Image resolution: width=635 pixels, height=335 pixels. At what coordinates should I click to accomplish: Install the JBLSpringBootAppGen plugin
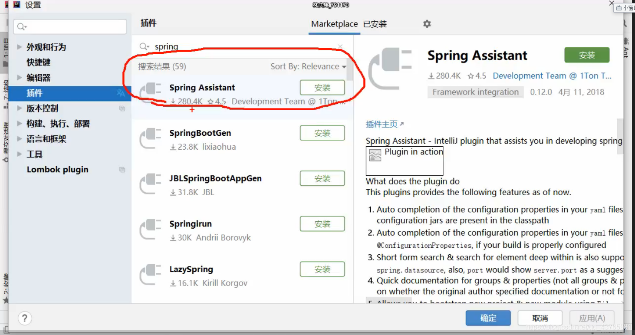click(322, 178)
